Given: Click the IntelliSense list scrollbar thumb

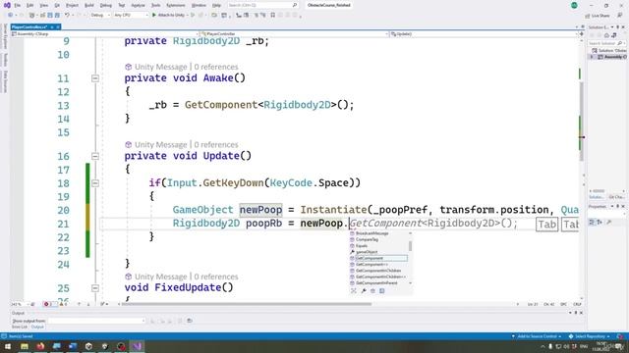Looking at the screenshot, I should click(410, 245).
